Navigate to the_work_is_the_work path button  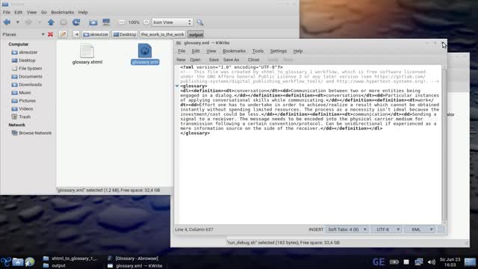163,34
